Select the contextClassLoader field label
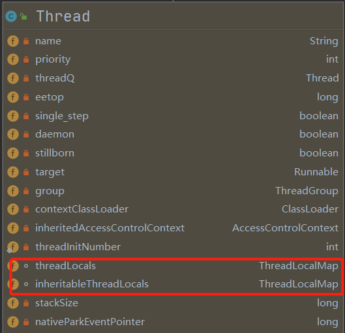Viewport: 345px width, 333px height. (x=82, y=209)
